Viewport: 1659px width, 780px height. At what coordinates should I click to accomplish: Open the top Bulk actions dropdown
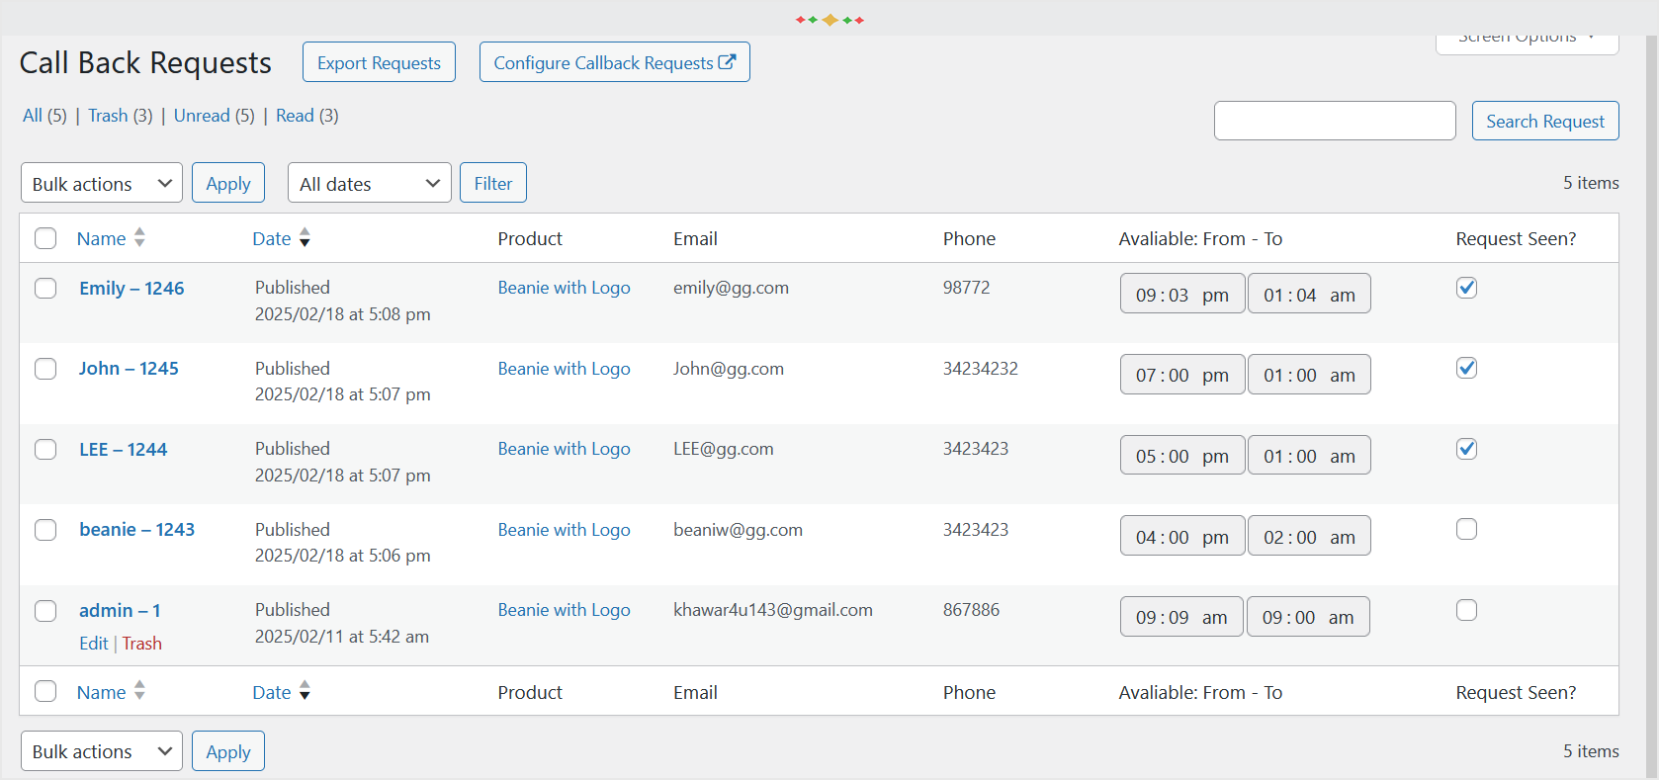102,183
